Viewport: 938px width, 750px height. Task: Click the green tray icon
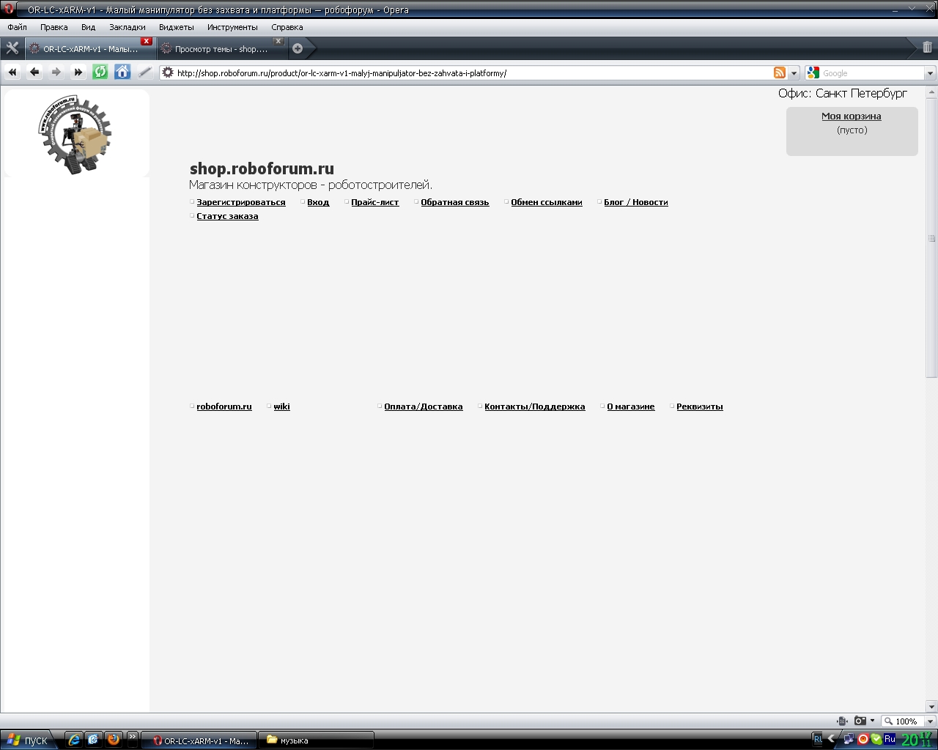tap(876, 740)
